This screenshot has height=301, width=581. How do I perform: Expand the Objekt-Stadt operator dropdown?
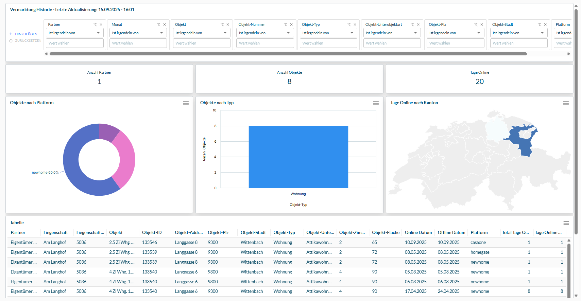pyautogui.click(x=518, y=33)
